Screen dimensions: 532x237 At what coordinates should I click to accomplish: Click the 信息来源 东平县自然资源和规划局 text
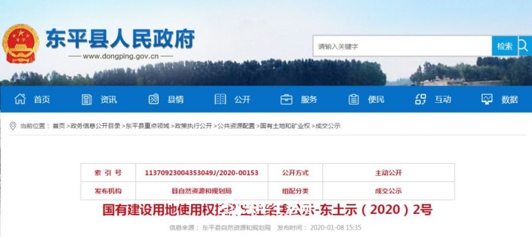[220, 227]
